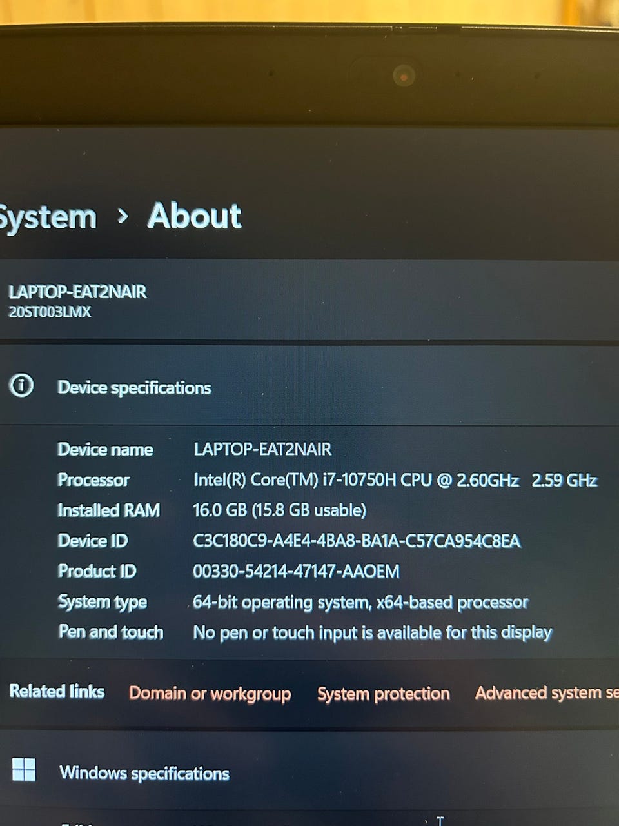Click the Device ID label
619x826 pixels.
93,541
